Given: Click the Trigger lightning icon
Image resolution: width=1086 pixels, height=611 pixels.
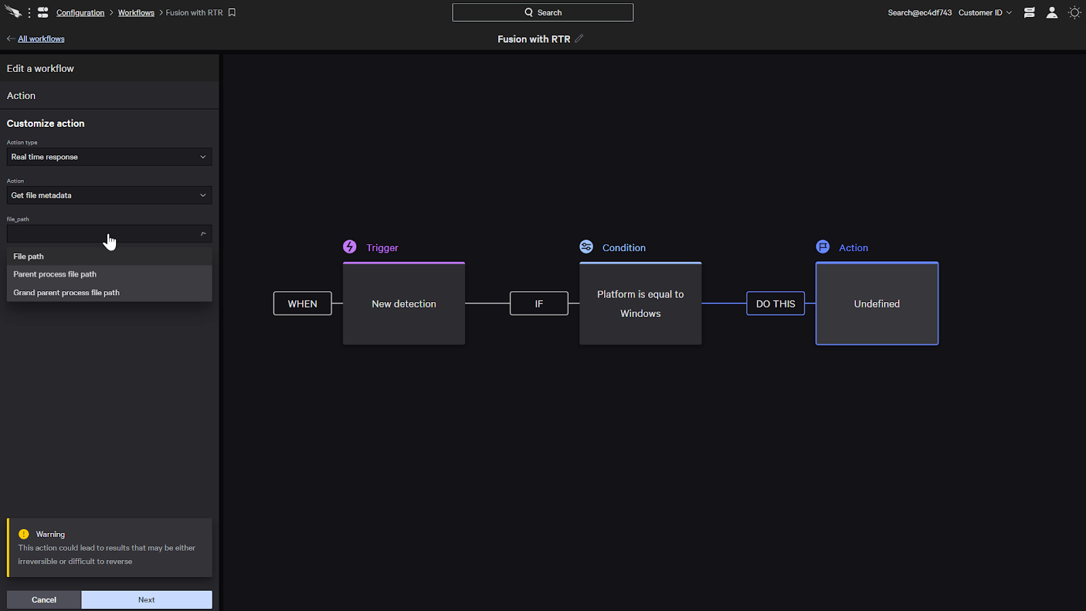Looking at the screenshot, I should click(x=350, y=246).
